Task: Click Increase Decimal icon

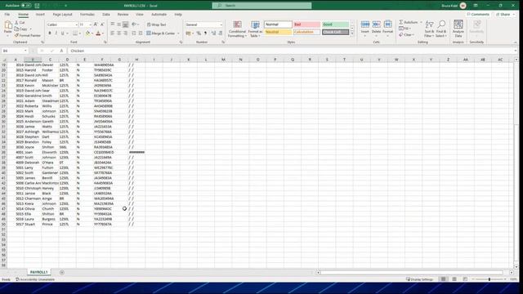Action: pyautogui.click(x=214, y=33)
